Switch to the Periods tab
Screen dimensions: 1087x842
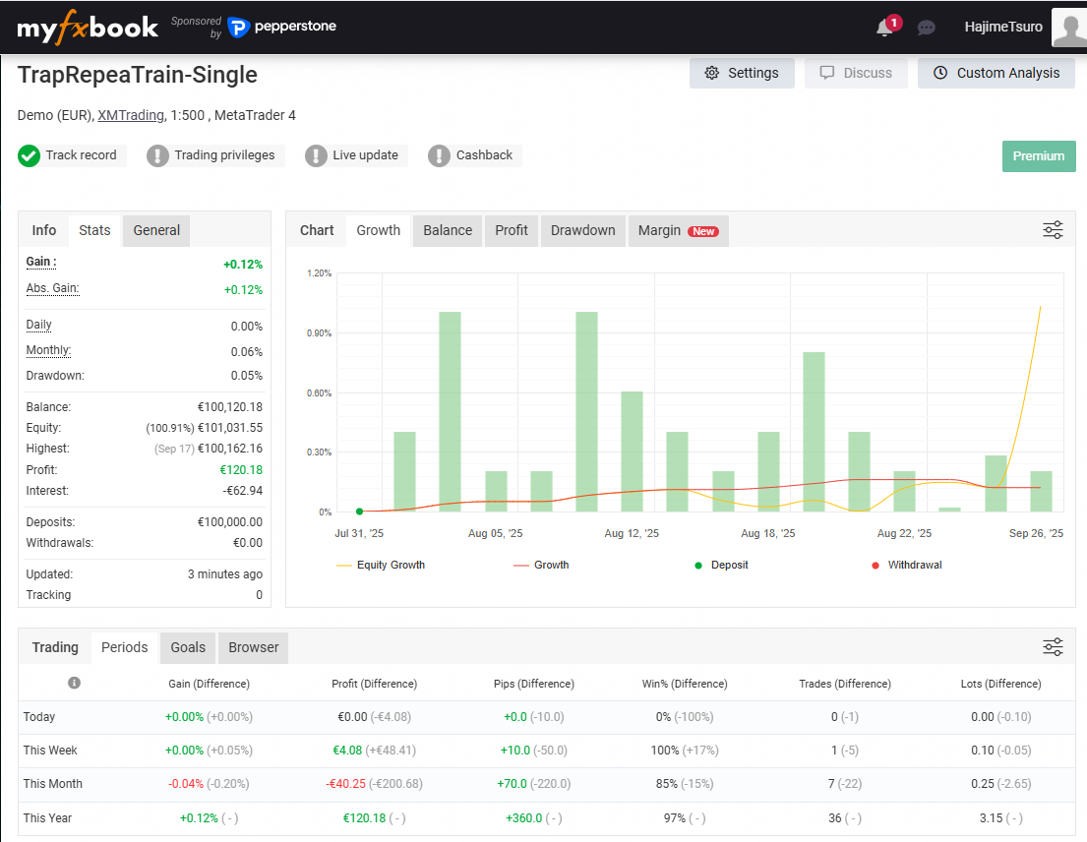click(x=125, y=647)
